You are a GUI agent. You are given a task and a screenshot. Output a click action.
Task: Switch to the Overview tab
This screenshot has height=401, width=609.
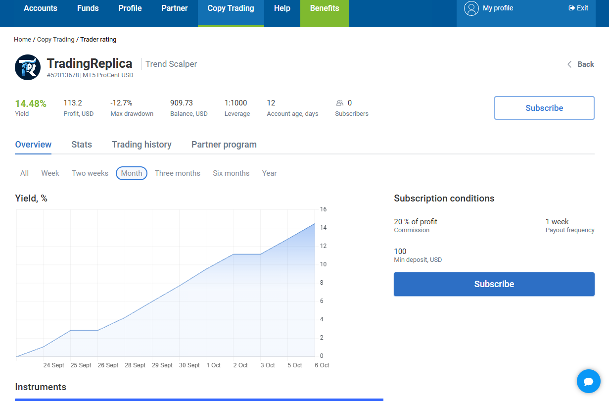[33, 145]
